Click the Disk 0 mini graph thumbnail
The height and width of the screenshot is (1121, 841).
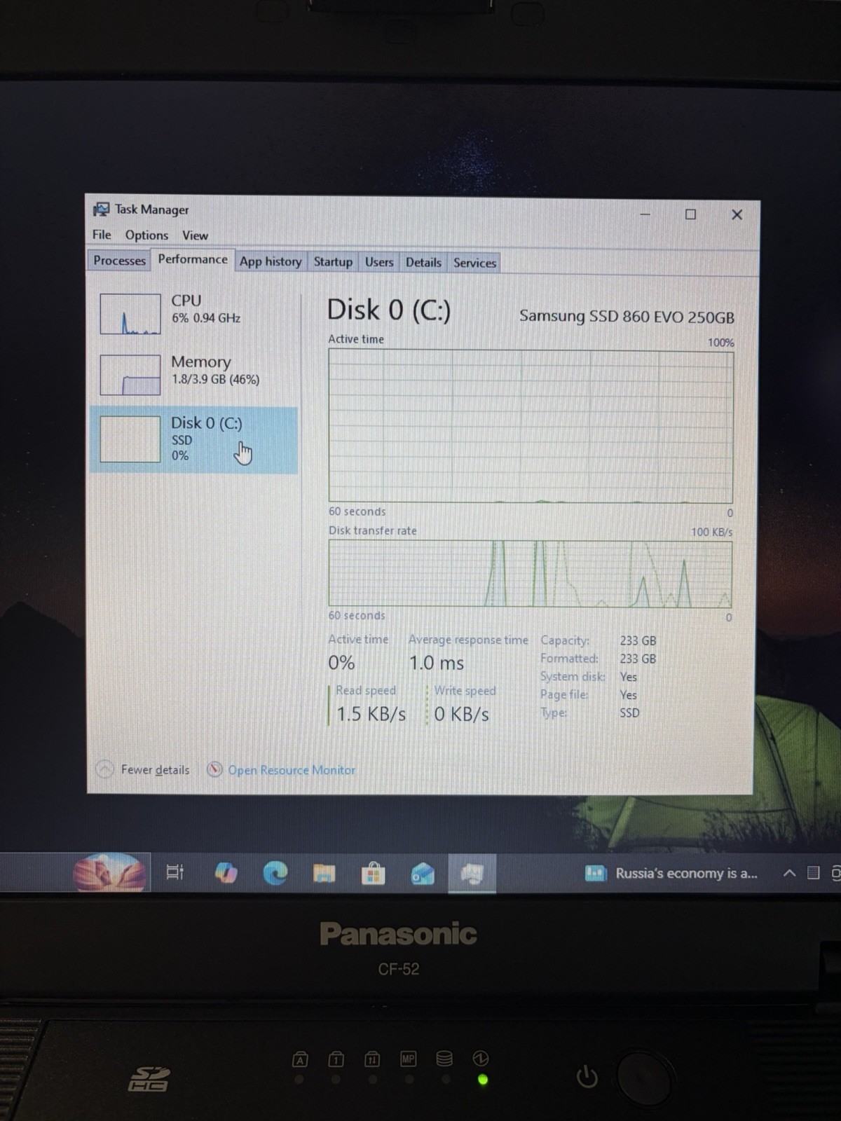(x=130, y=439)
